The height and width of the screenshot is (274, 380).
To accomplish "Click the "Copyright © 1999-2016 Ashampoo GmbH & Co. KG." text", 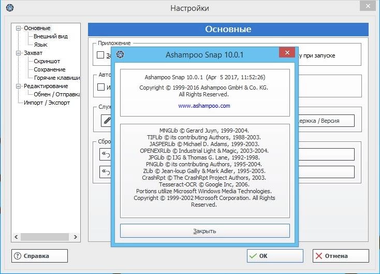I will pyautogui.click(x=203, y=88).
